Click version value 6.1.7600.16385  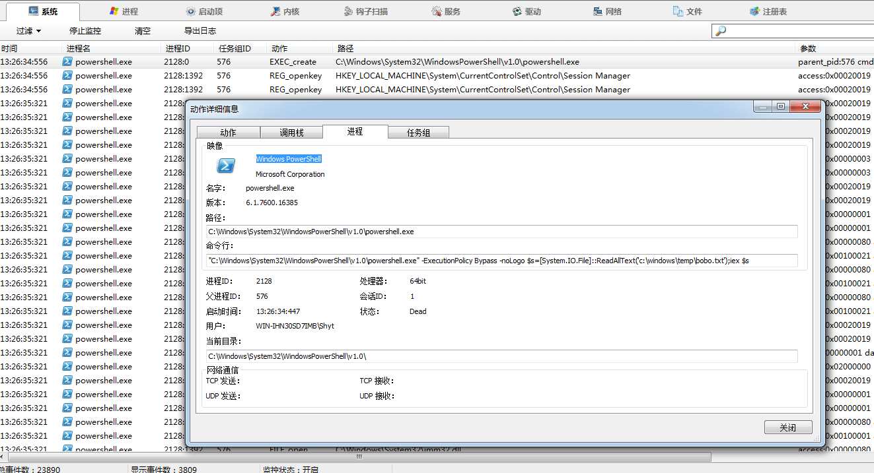(x=272, y=203)
